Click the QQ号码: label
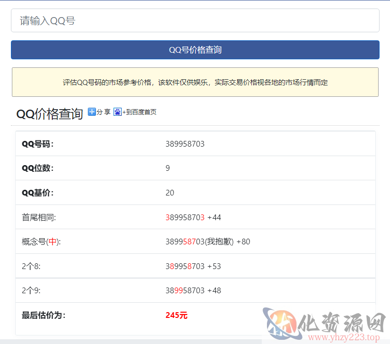 (x=38, y=144)
